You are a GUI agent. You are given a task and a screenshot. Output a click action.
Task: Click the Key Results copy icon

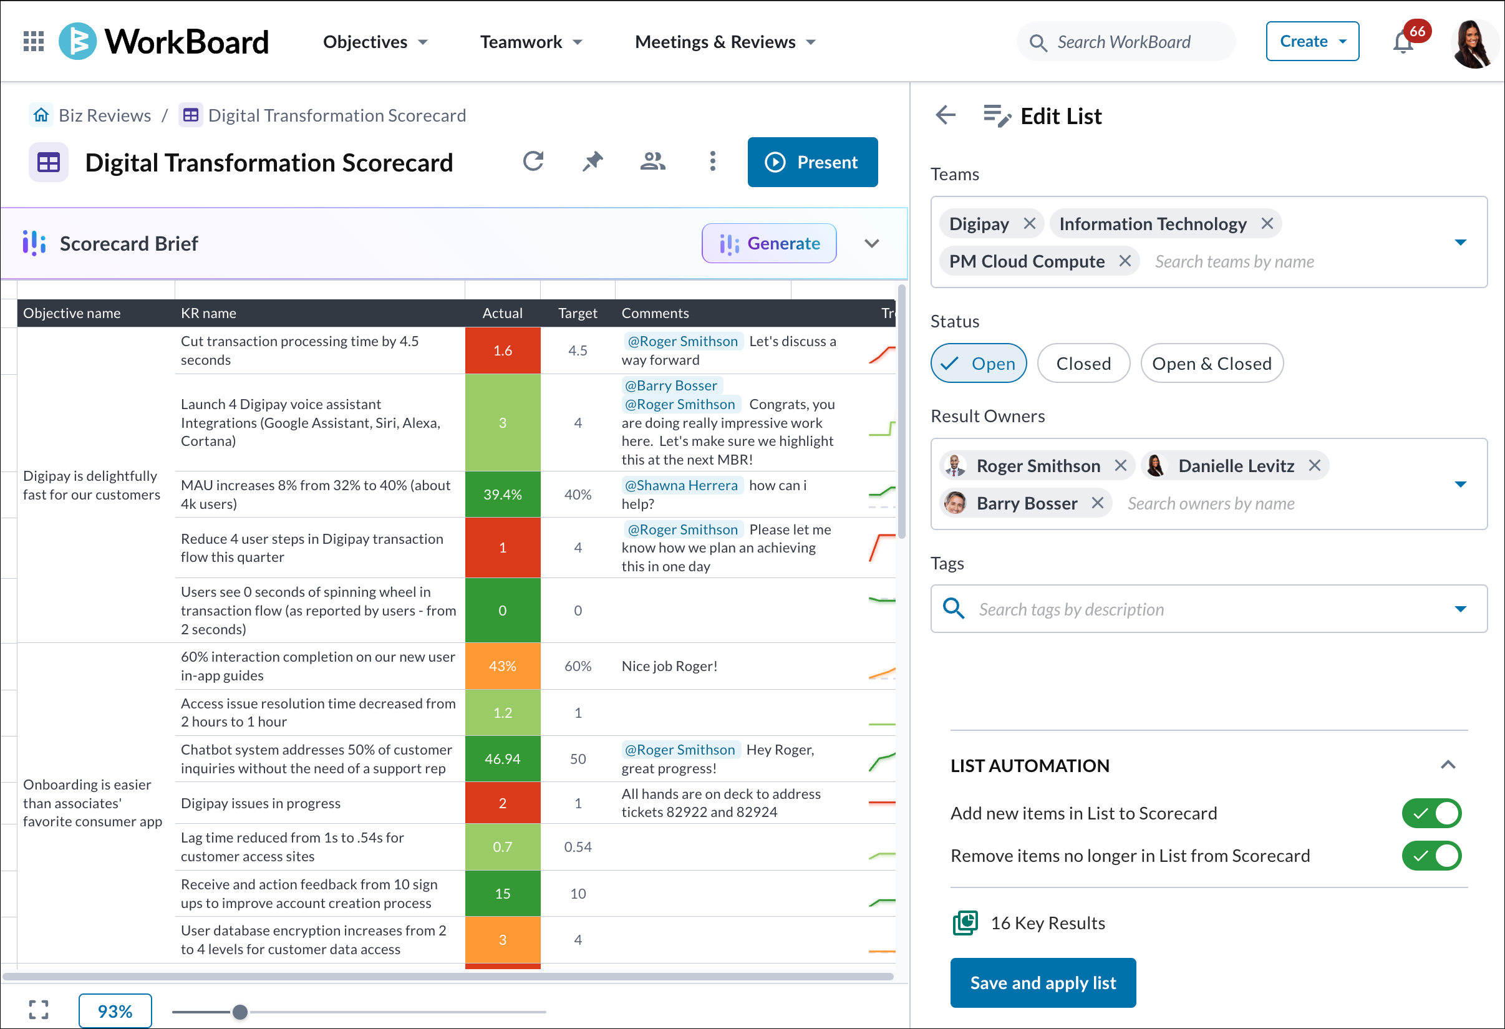965,923
